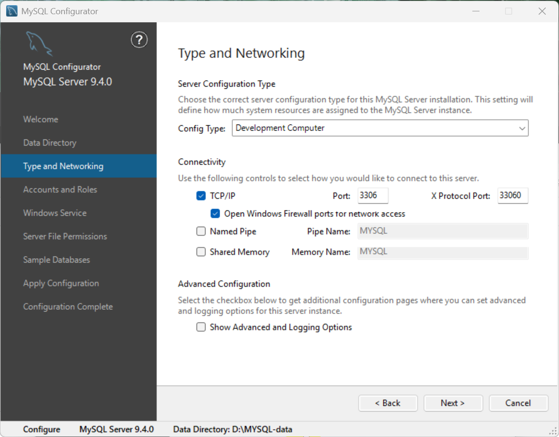Click MySQL Server 9.4.0 in status bar

click(116, 429)
